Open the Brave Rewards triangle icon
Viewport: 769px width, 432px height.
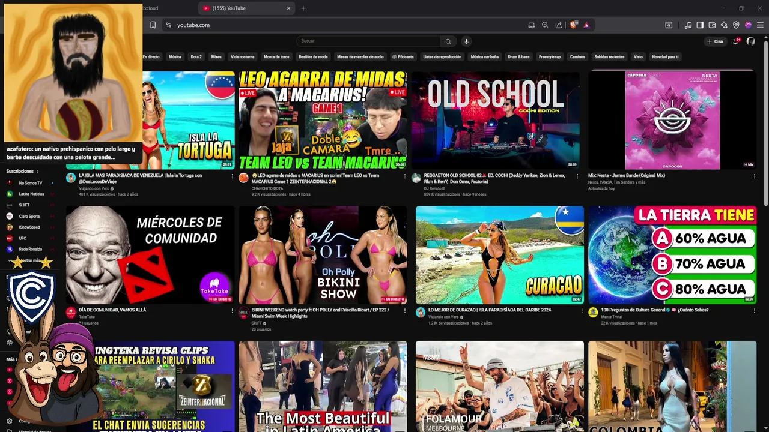(586, 25)
